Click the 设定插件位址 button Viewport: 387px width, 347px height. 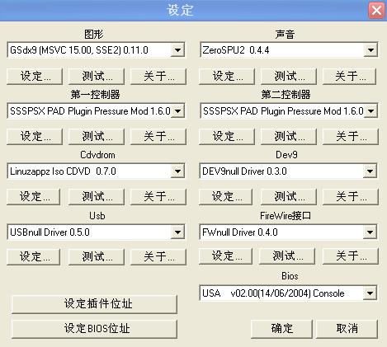94,304
